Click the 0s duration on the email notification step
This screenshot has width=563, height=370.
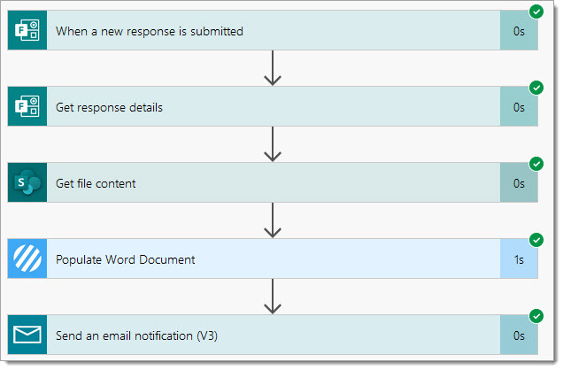(519, 335)
